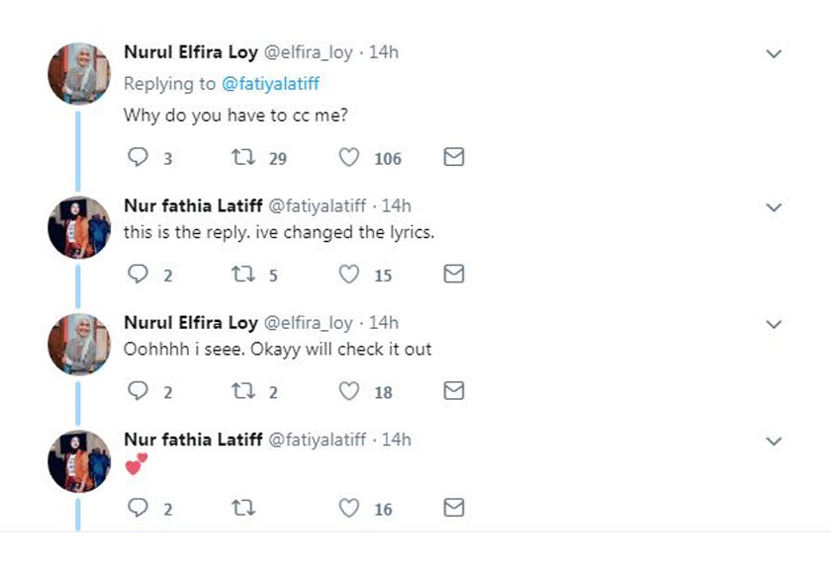Image resolution: width=831 pixels, height=563 pixels.
Task: Open the chevron menu on the "Okayy will check it out" tweet
Action: tap(775, 324)
